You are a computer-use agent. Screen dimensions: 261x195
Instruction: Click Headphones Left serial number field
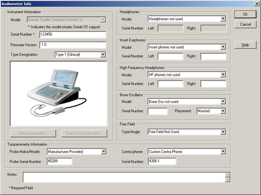[170, 28]
